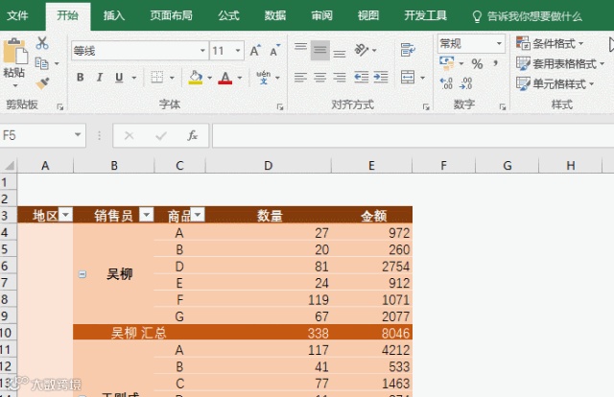The width and height of the screenshot is (614, 397).
Task: Open Format as Table (套用表格格式)
Action: click(x=560, y=63)
